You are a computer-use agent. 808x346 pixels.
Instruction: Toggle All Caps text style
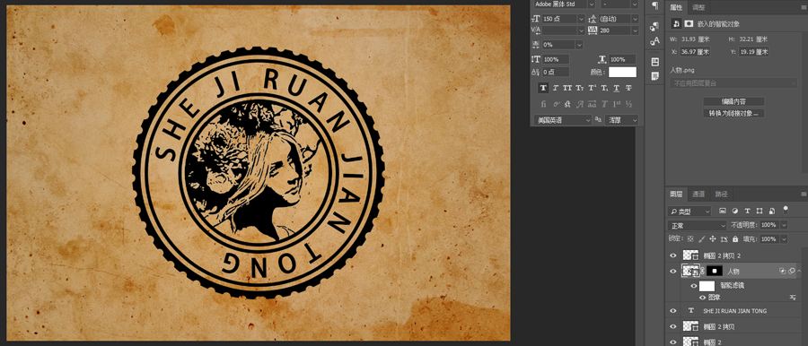(567, 88)
